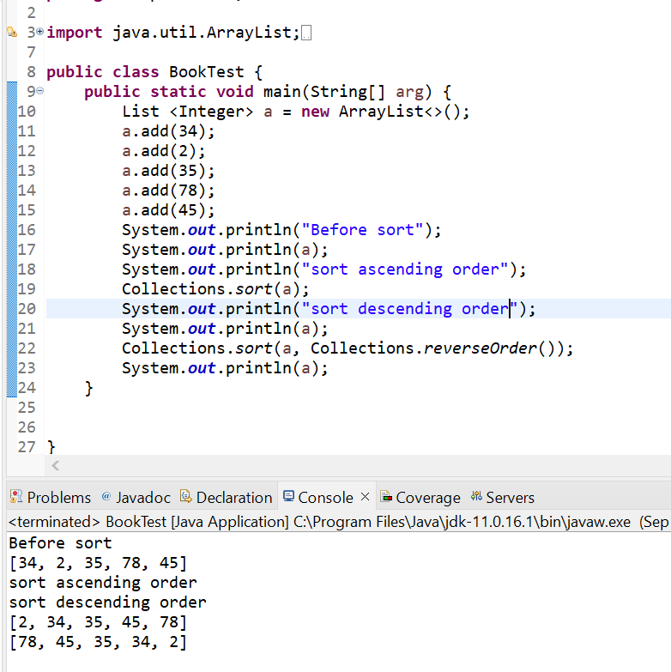Click console line "sort ascending order"
671x672 pixels.
click(x=103, y=583)
